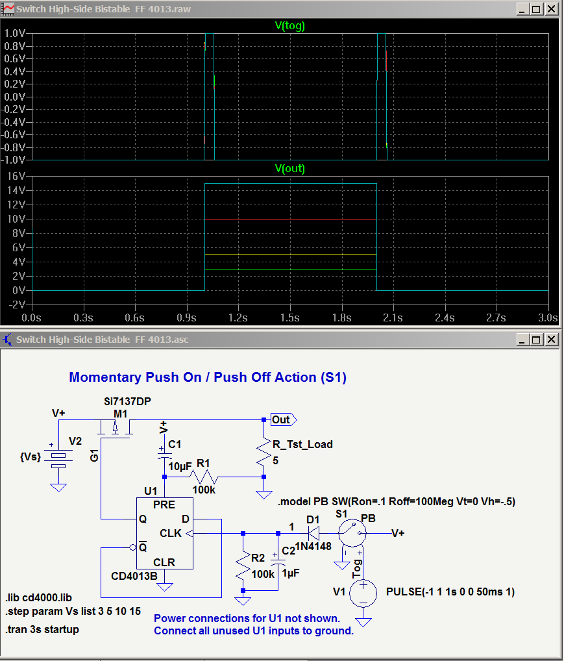The height and width of the screenshot is (661, 564).
Task: Click the 16V axis label of V(out)
Action: (x=16, y=176)
